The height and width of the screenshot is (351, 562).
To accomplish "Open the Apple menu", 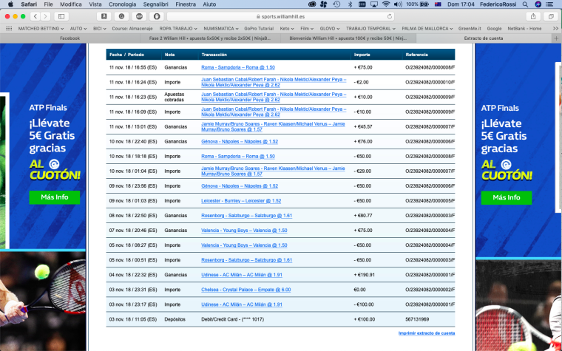I will 10,4.
